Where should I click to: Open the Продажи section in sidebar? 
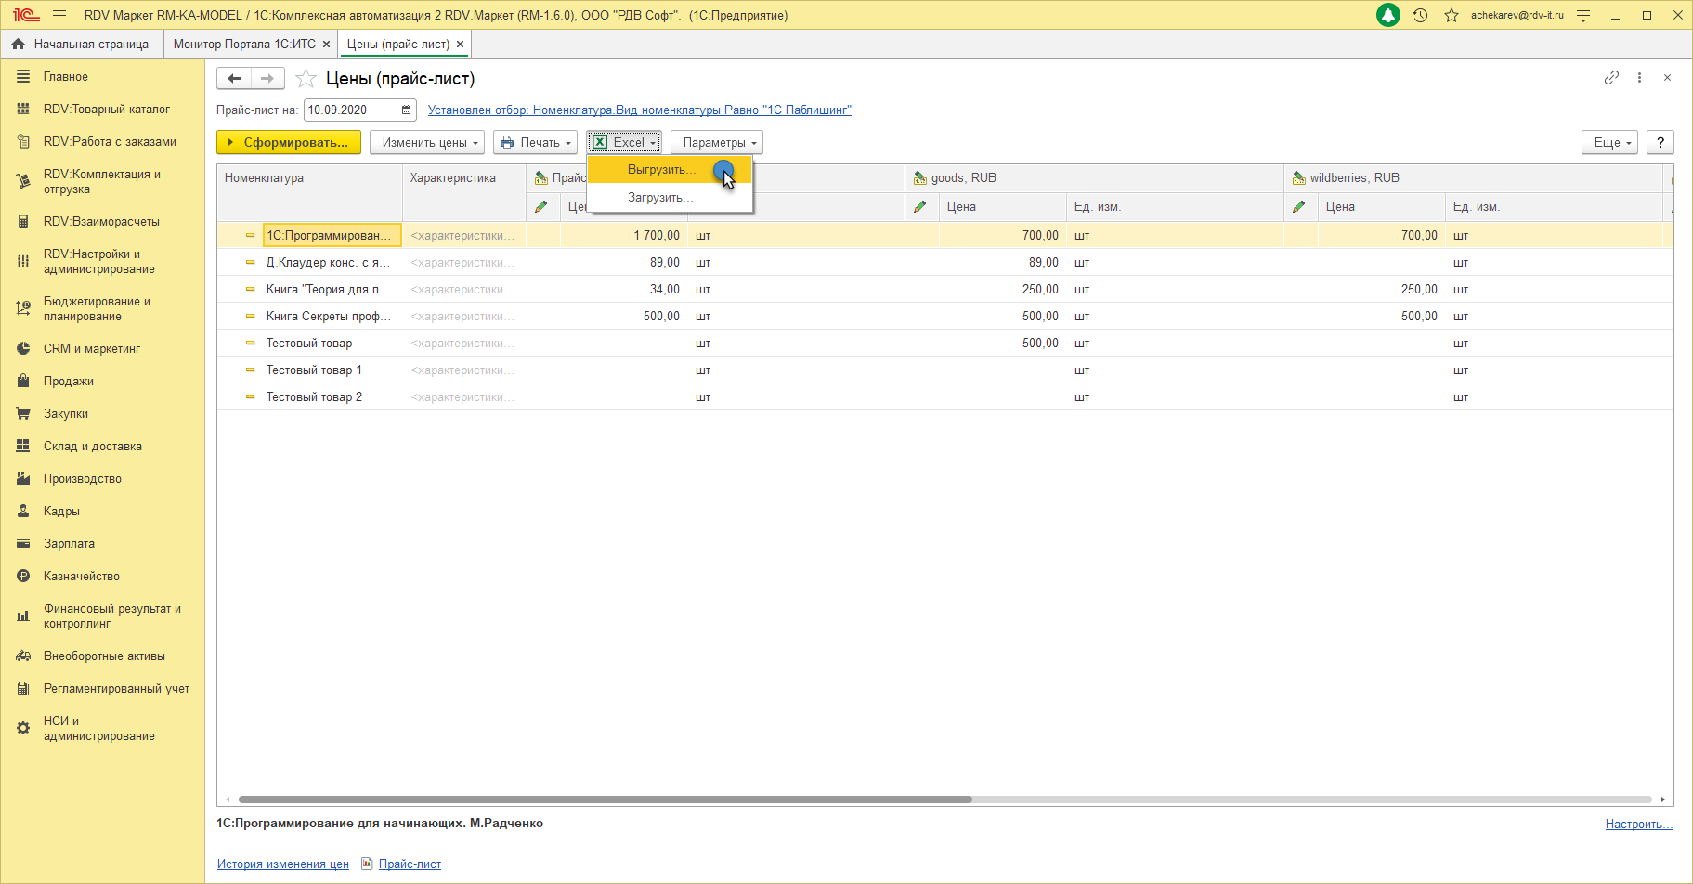[68, 382]
